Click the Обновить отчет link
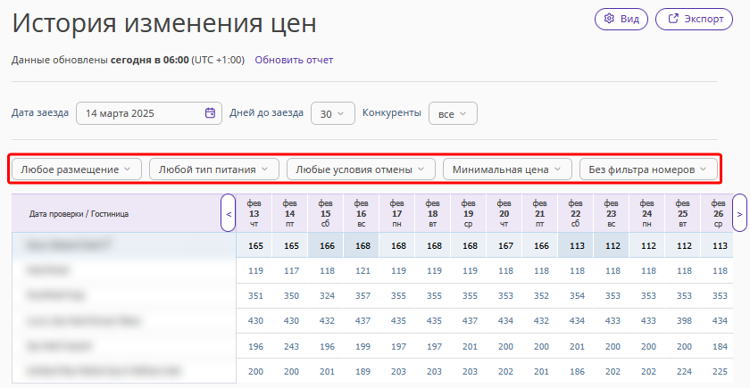This screenshot has width=750, height=388. click(294, 61)
